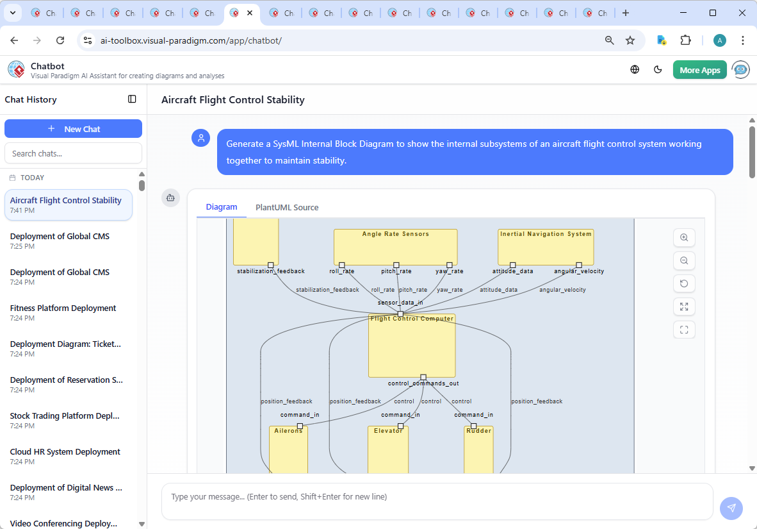Switch to dark mode with the moon icon
The image size is (757, 529).
[x=658, y=69]
